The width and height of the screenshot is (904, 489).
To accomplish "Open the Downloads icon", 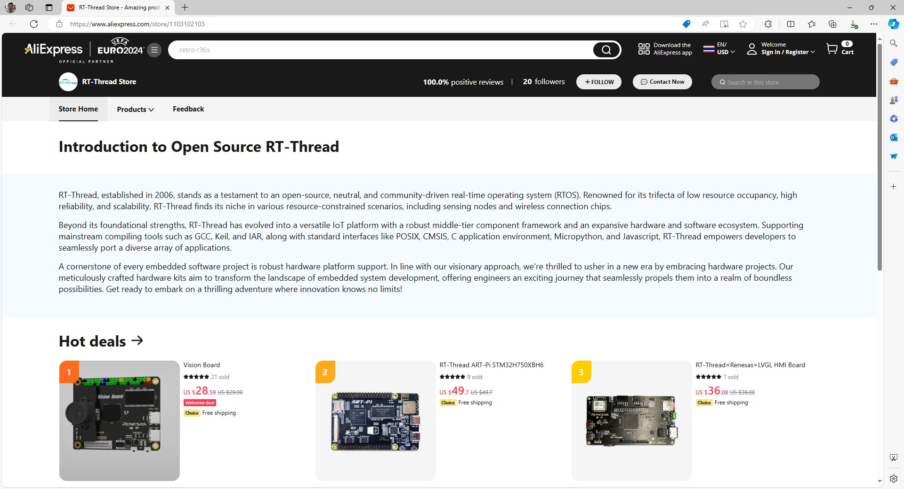I will click(854, 24).
